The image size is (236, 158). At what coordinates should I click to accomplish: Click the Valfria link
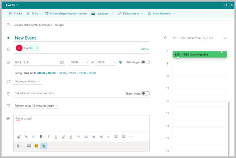[145, 49]
